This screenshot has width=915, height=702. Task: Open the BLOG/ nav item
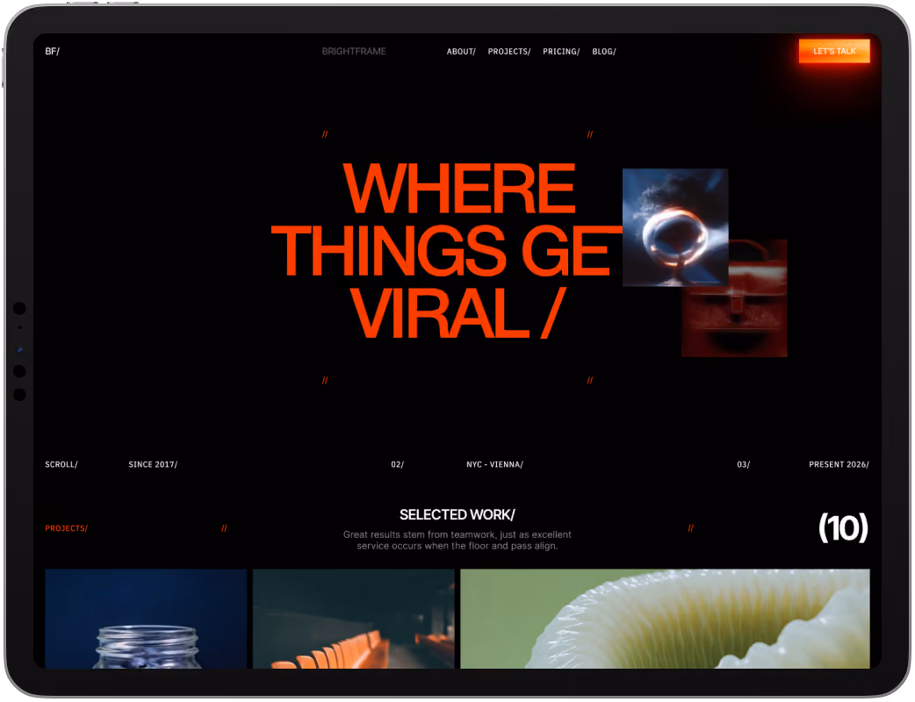(x=604, y=51)
